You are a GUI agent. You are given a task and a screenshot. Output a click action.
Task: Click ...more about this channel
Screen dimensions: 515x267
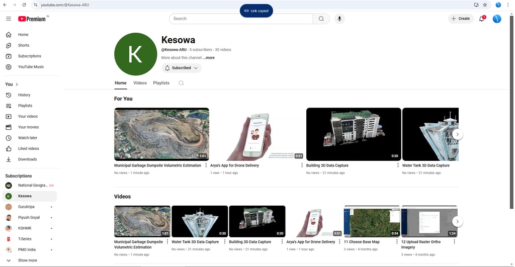pyautogui.click(x=209, y=58)
